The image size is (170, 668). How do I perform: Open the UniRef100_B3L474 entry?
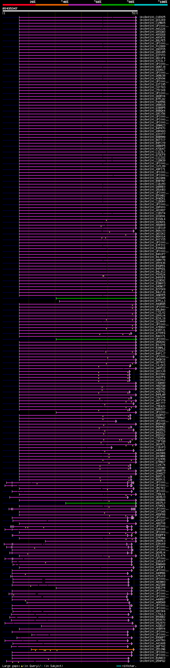[152, 555]
